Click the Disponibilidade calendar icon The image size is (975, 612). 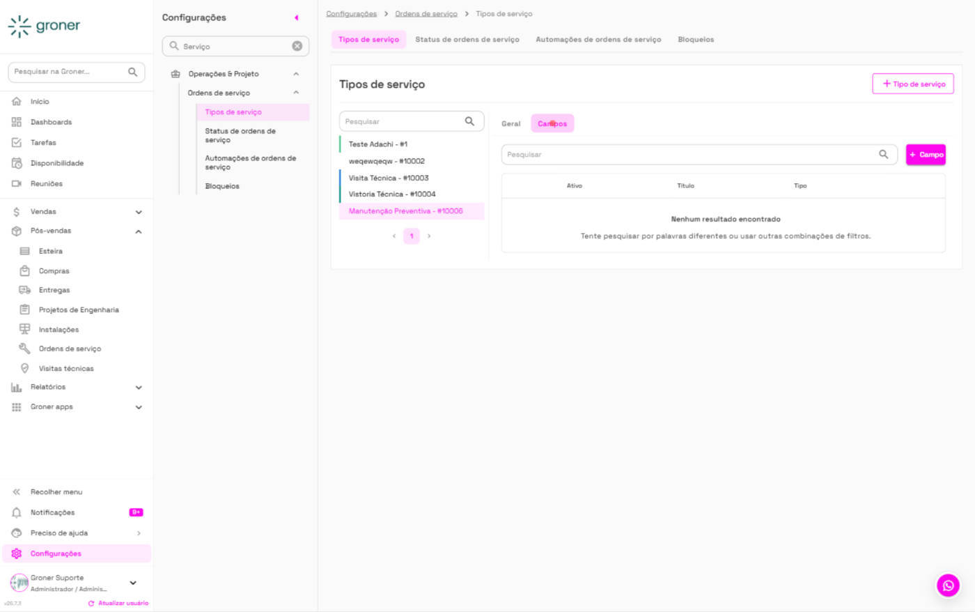tap(17, 163)
